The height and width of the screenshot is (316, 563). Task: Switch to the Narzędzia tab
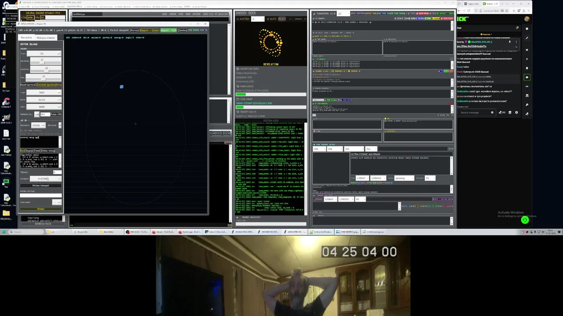click(x=26, y=37)
